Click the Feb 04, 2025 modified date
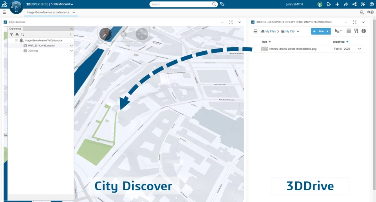376x202 pixels. (342, 49)
